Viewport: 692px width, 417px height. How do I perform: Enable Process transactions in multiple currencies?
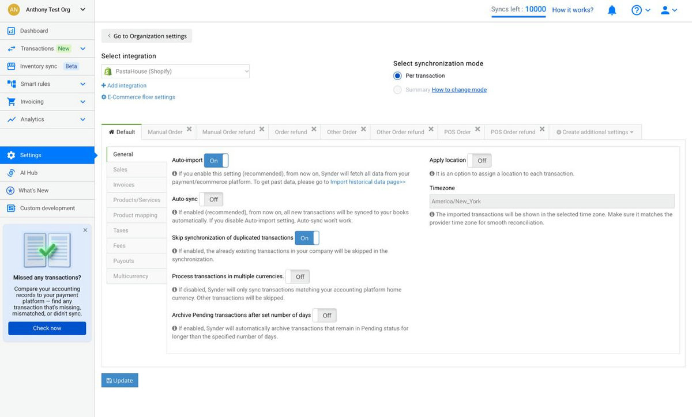[298, 276]
